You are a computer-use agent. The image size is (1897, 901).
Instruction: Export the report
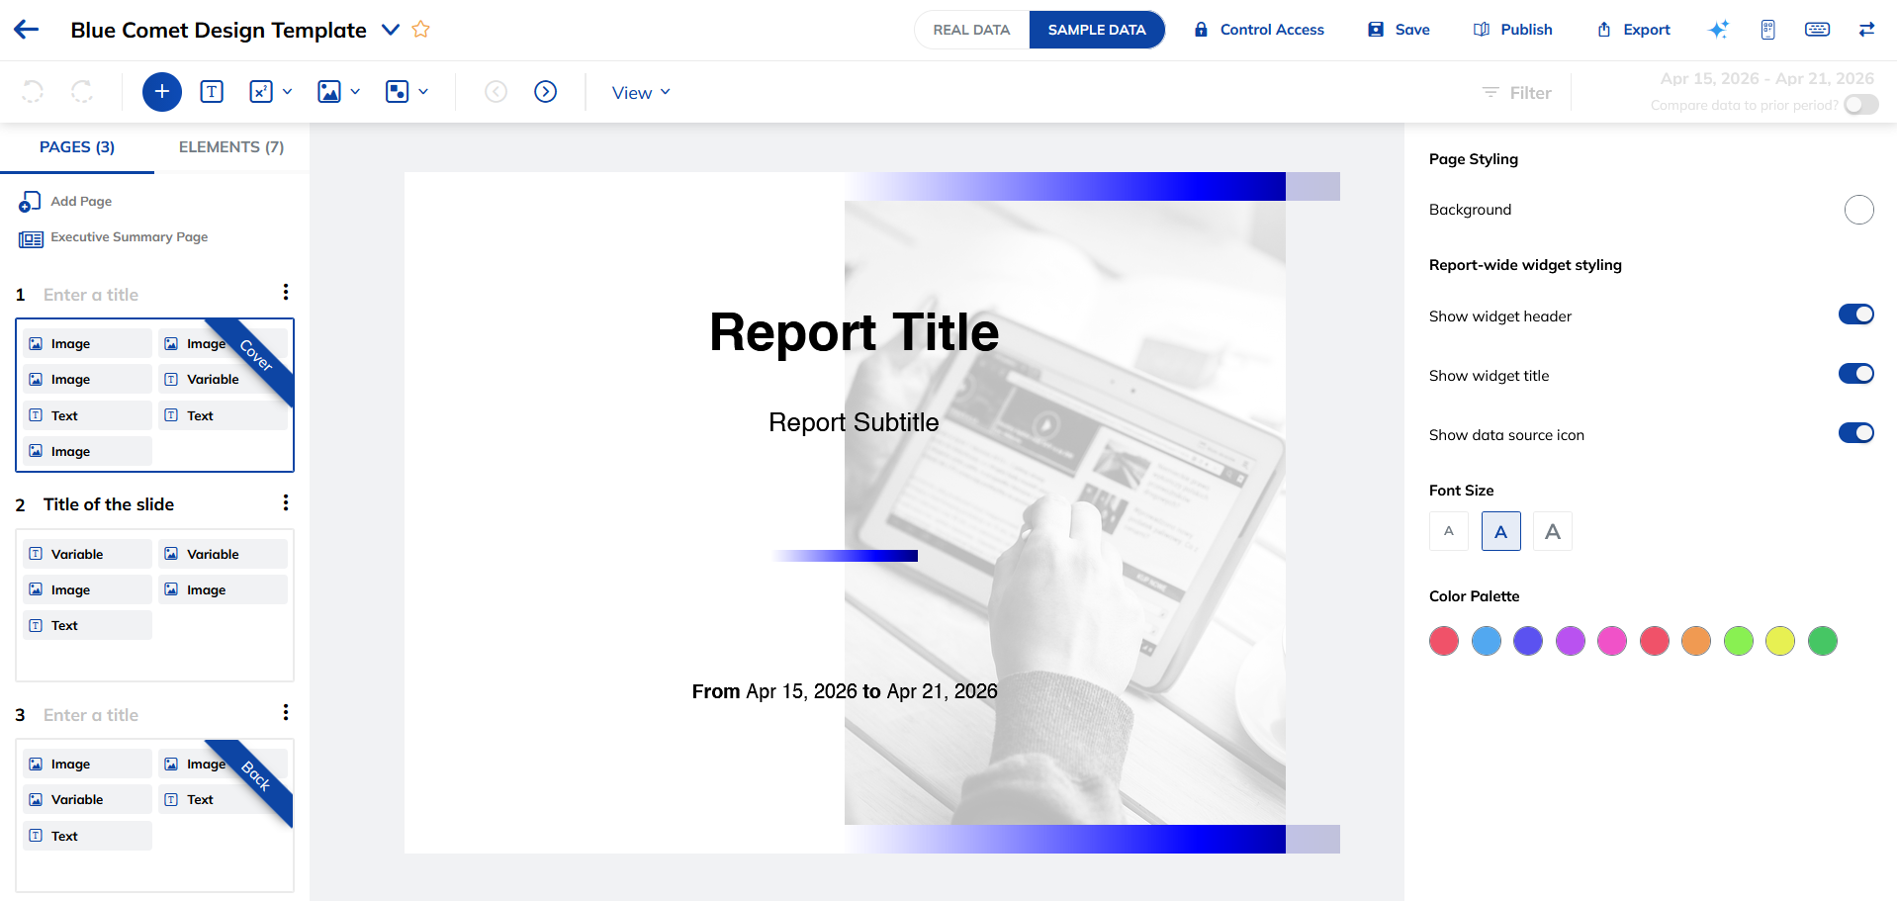click(1634, 30)
